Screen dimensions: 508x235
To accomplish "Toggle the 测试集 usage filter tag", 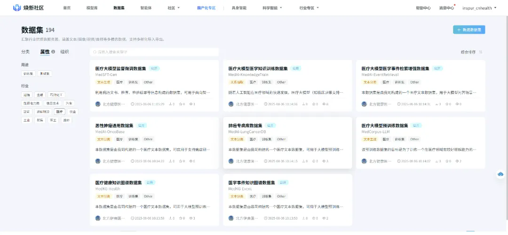I will pos(45,74).
